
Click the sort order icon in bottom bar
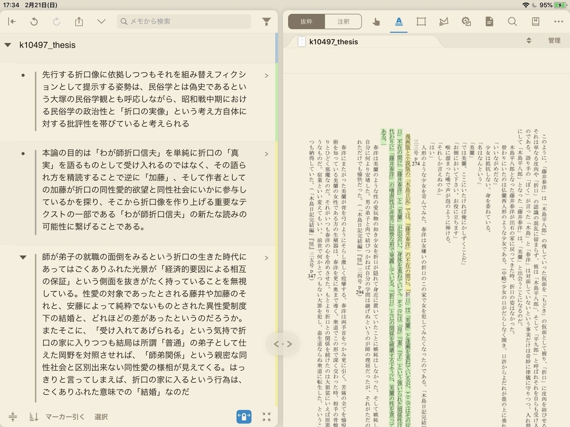(33, 417)
